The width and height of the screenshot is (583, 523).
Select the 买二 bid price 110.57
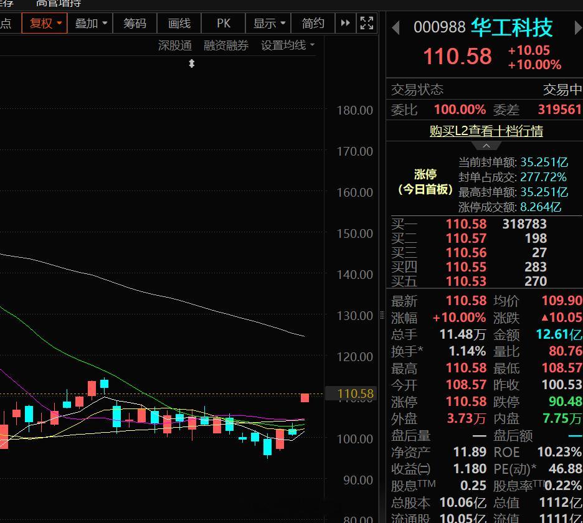(x=467, y=238)
